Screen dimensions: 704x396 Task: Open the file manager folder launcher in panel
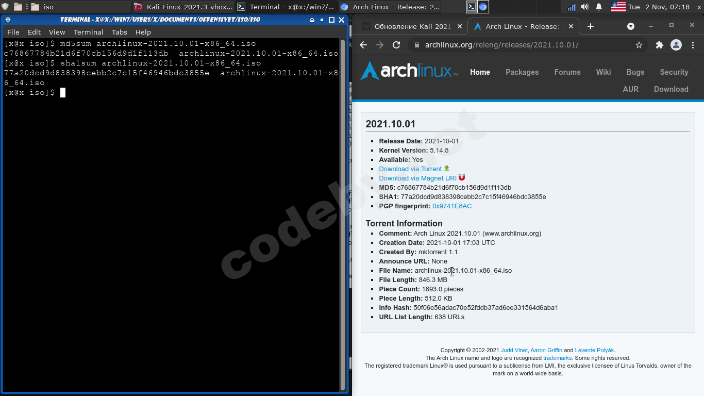coord(18,7)
